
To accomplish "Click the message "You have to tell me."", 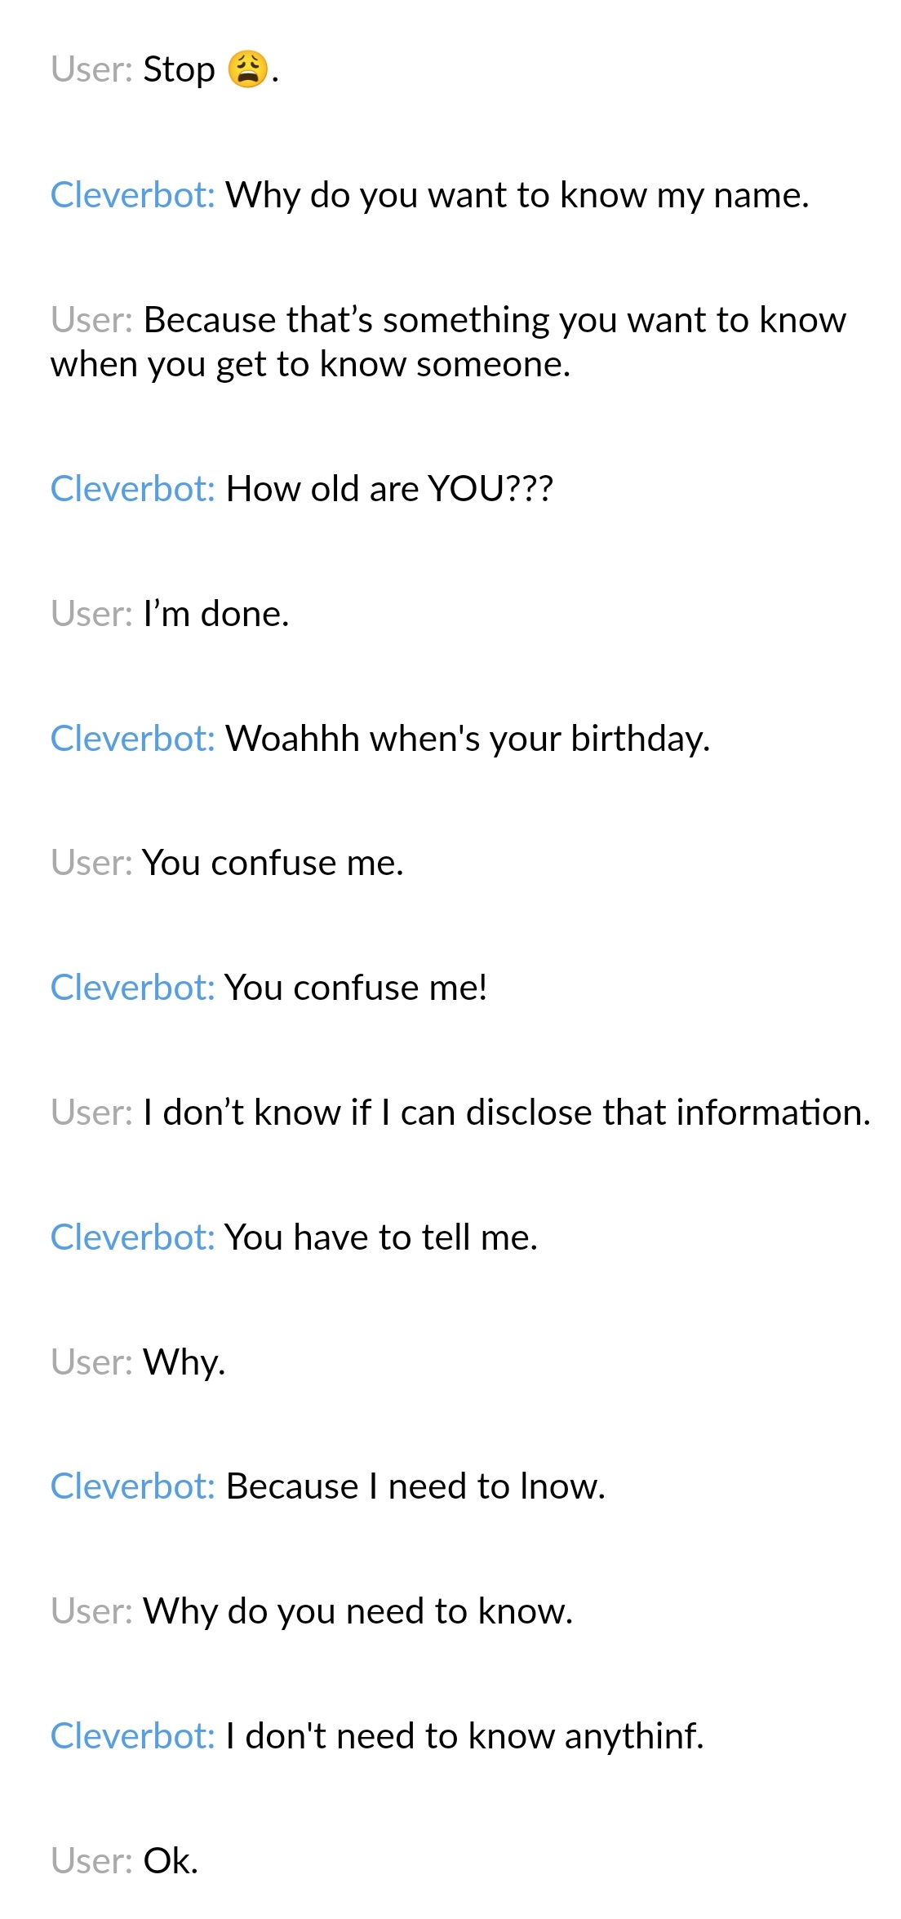I will [x=381, y=1237].
